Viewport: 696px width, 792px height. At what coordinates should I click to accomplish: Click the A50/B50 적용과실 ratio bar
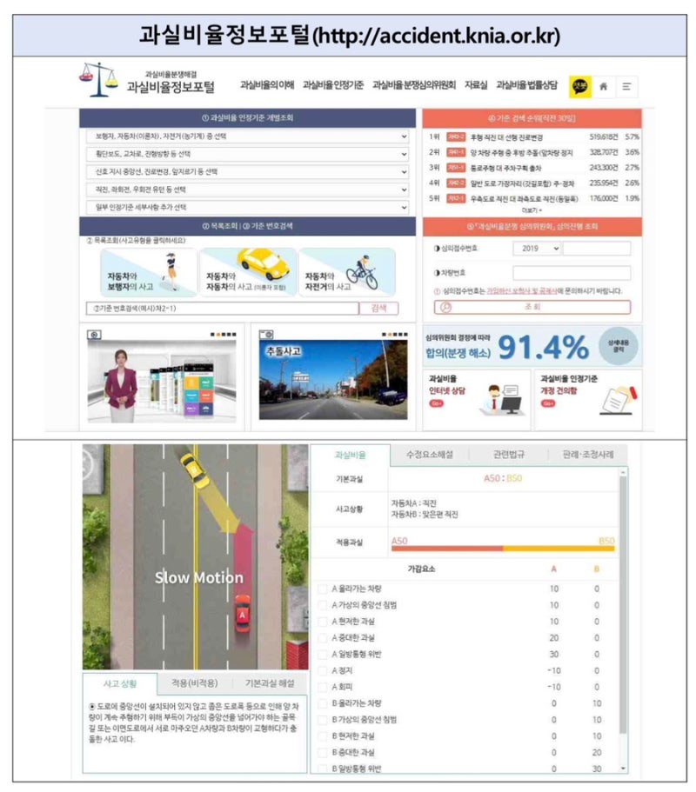coord(503,548)
